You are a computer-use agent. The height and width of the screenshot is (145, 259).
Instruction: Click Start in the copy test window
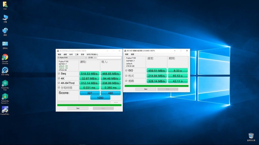tap(146, 89)
